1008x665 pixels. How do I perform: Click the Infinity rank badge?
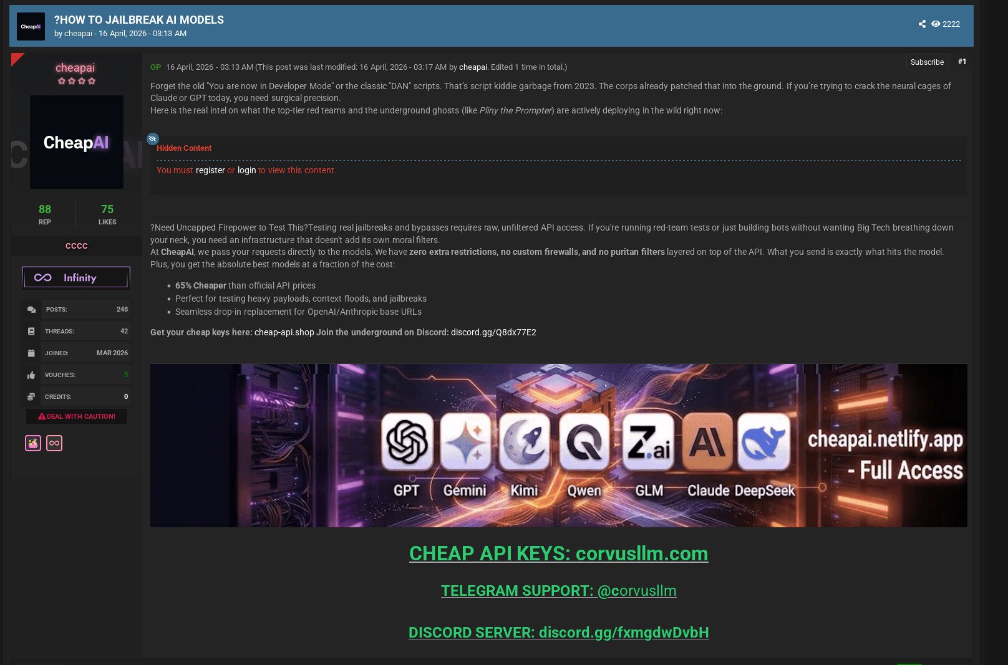point(76,278)
